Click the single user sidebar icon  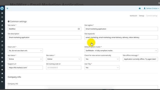click(2, 25)
